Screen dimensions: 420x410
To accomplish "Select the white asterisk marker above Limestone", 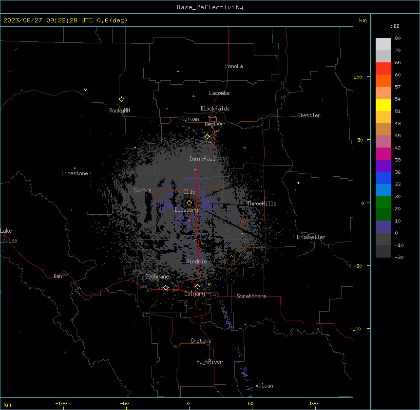I will pyautogui.click(x=75, y=168).
